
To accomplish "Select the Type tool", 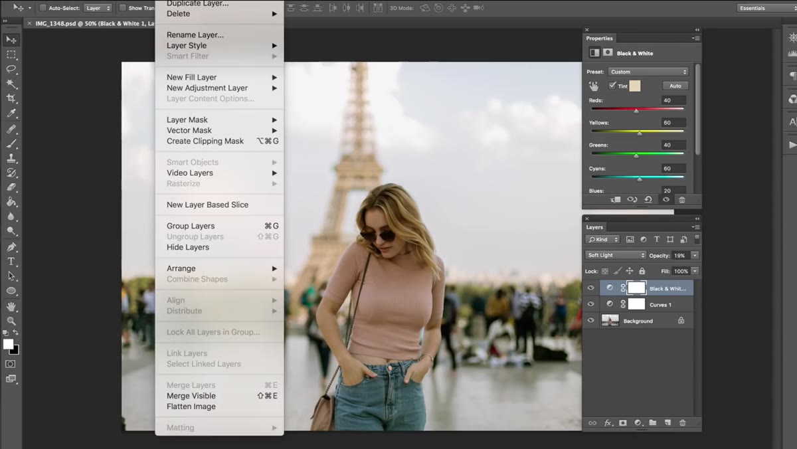I will pyautogui.click(x=11, y=261).
